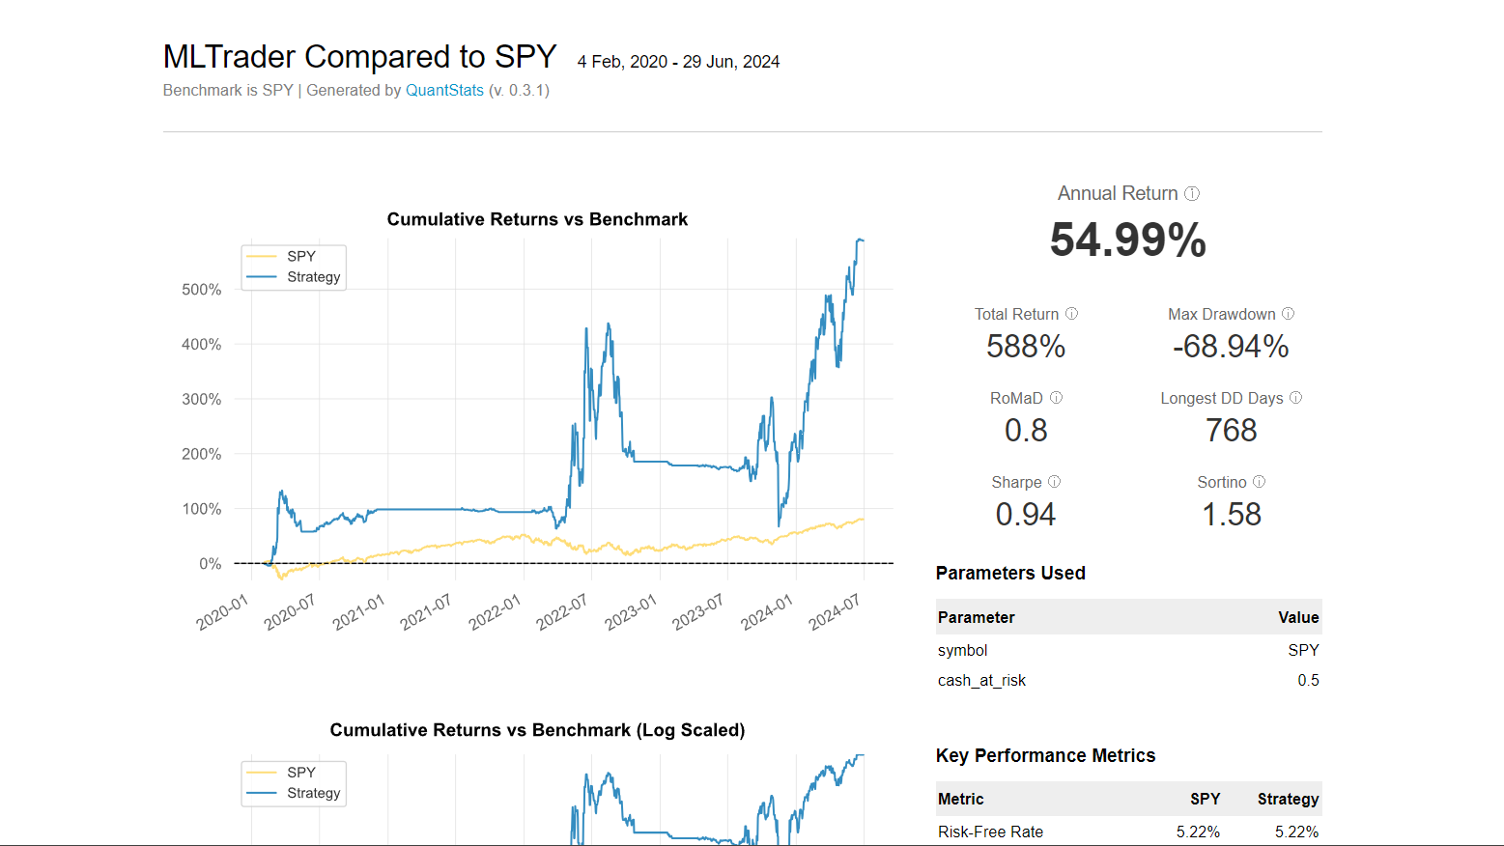Click the Longest DD Days info icon
The height and width of the screenshot is (846, 1504).
point(1295,398)
